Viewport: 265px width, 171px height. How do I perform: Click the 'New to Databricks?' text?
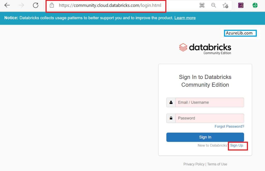(x=213, y=145)
